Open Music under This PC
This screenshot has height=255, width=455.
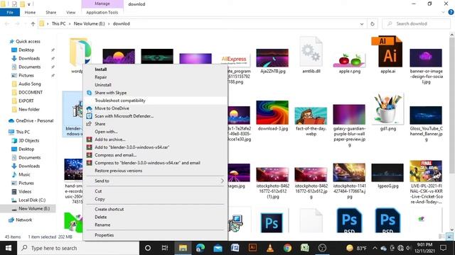pyautogui.click(x=24, y=175)
